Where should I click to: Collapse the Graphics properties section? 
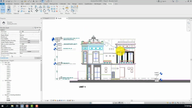pos(39,30)
